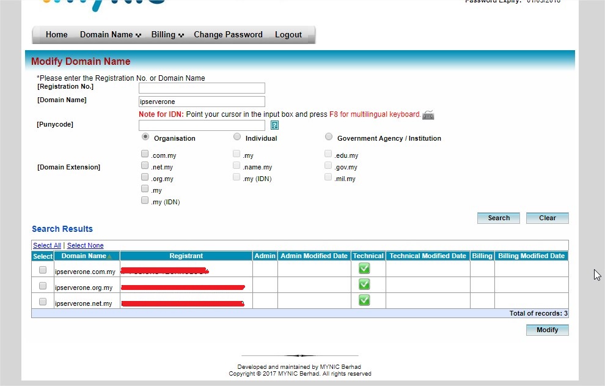Viewport: 605px width, 386px height.
Task: Focus the Registration No. input field
Action: 202,88
